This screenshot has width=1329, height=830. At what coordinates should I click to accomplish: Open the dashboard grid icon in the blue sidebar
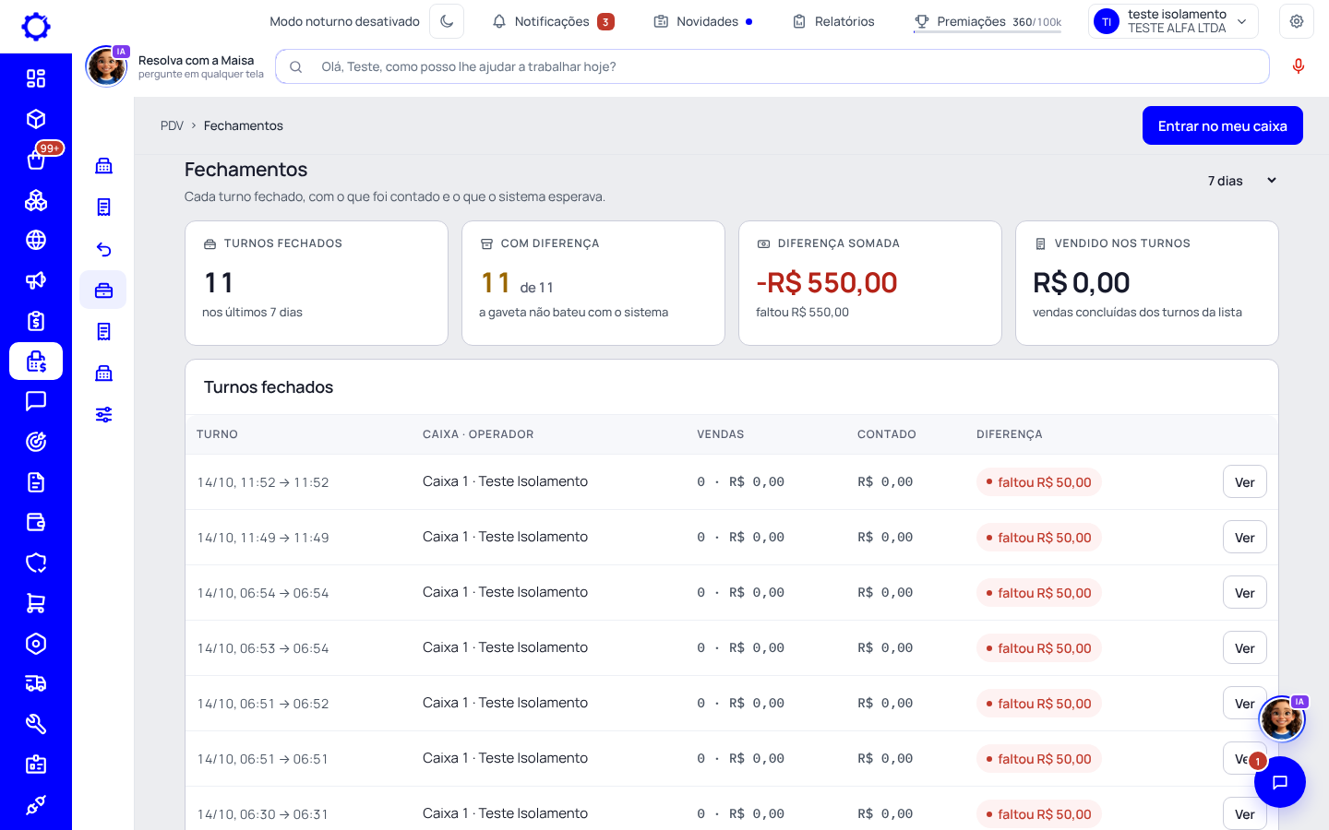click(x=36, y=78)
